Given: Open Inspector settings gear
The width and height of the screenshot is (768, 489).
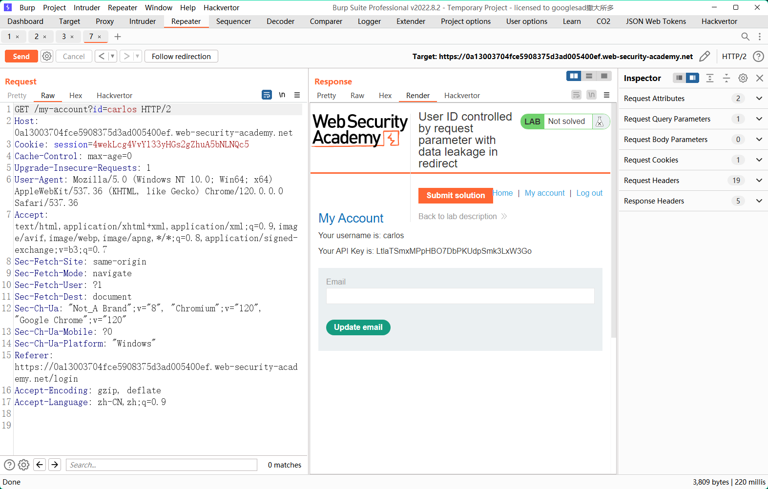Looking at the screenshot, I should pyautogui.click(x=743, y=78).
